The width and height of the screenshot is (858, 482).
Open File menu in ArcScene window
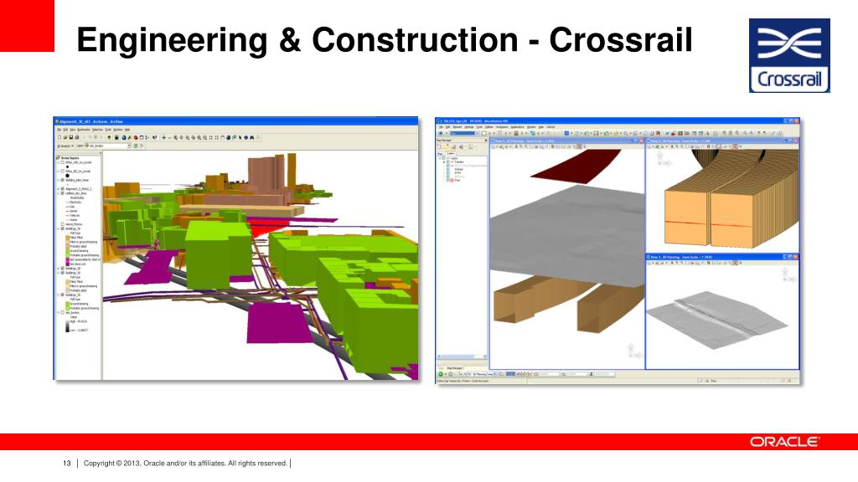pos(59,130)
